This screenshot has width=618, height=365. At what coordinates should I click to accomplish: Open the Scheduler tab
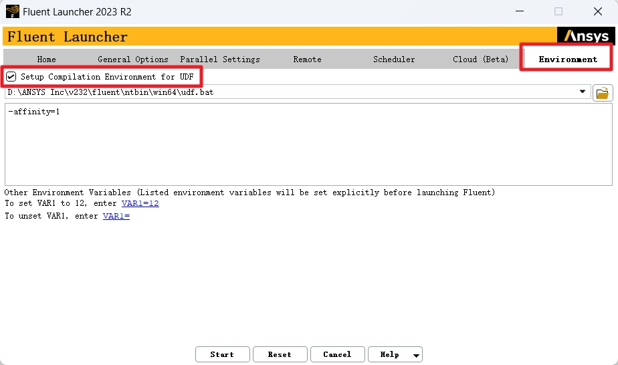pyautogui.click(x=394, y=59)
